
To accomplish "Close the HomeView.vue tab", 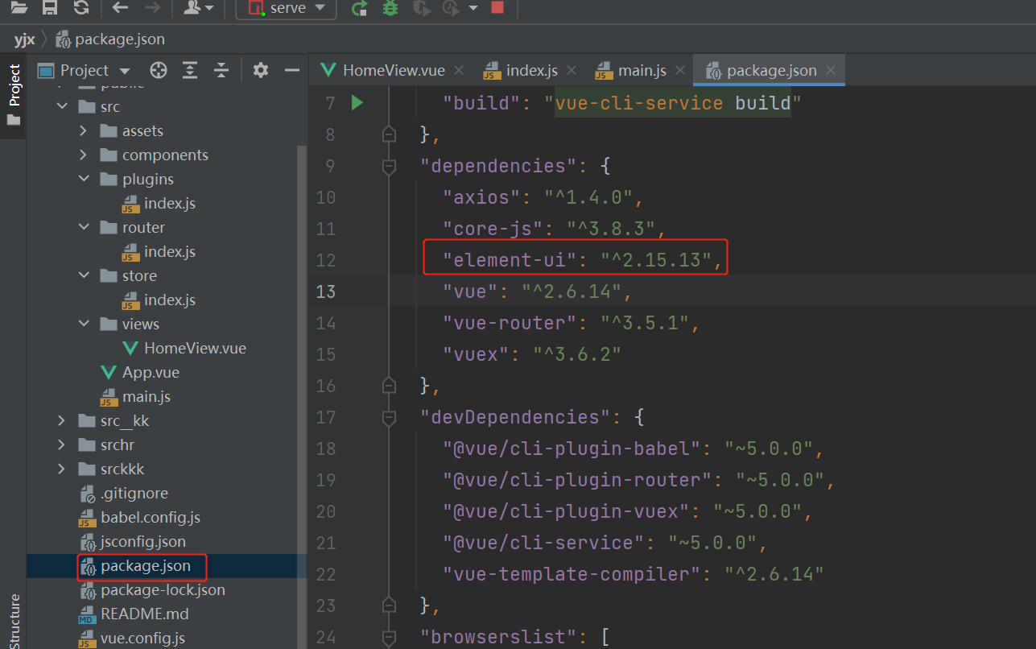I will [459, 71].
